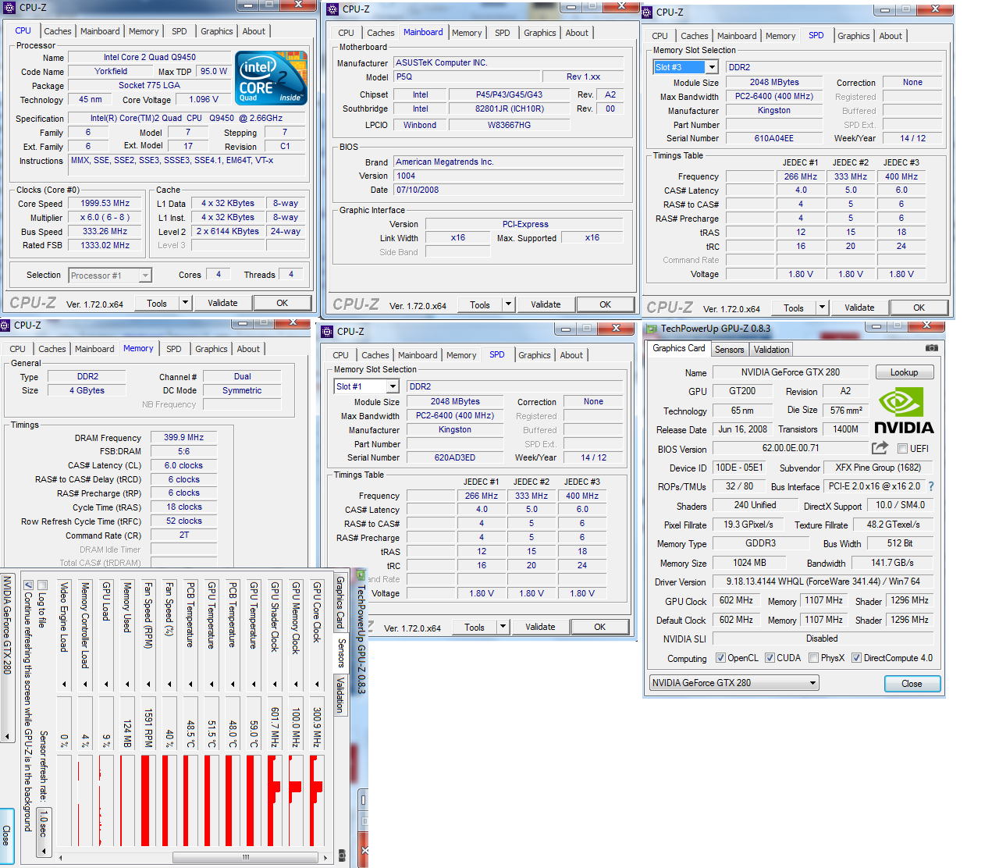Click Validate in the CPU-Z Q9450 window
The image size is (999, 868).
222,303
